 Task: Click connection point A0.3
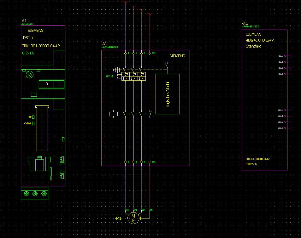[285, 128]
